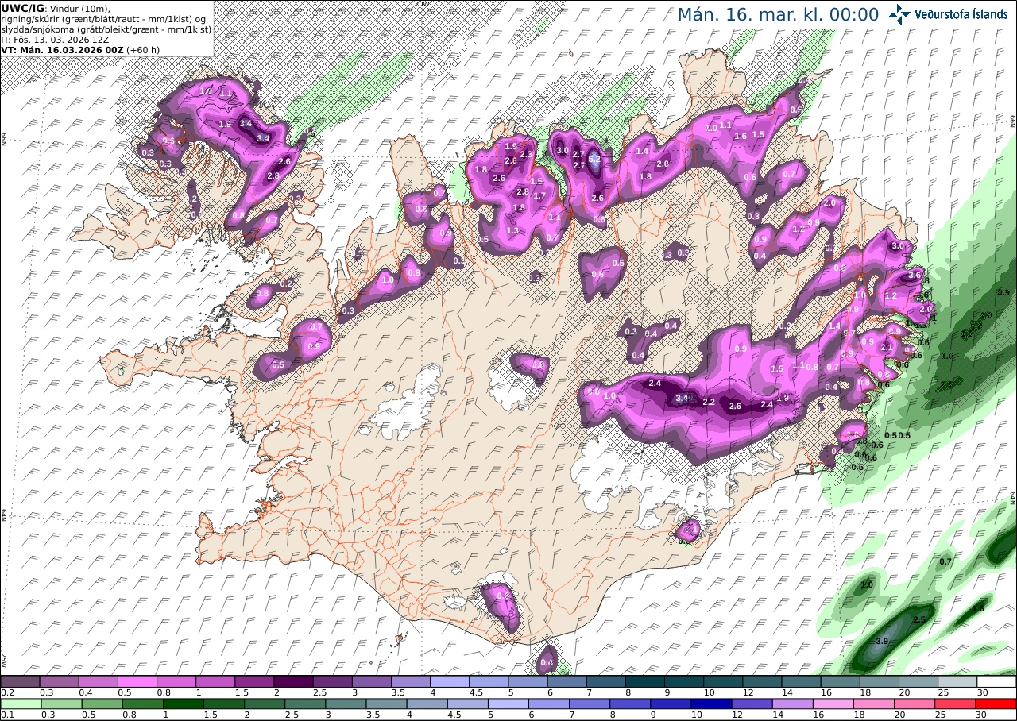Click the 5.2 precipitation value on north coast

[x=594, y=159]
